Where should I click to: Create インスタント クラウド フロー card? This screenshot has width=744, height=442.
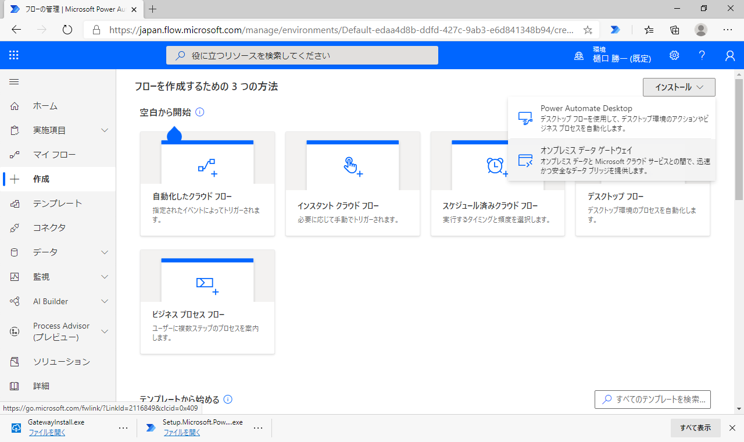tap(353, 184)
